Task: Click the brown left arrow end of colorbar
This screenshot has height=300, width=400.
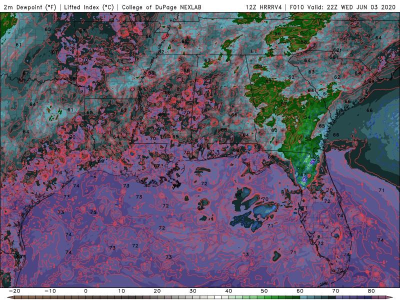Action: click(x=10, y=297)
